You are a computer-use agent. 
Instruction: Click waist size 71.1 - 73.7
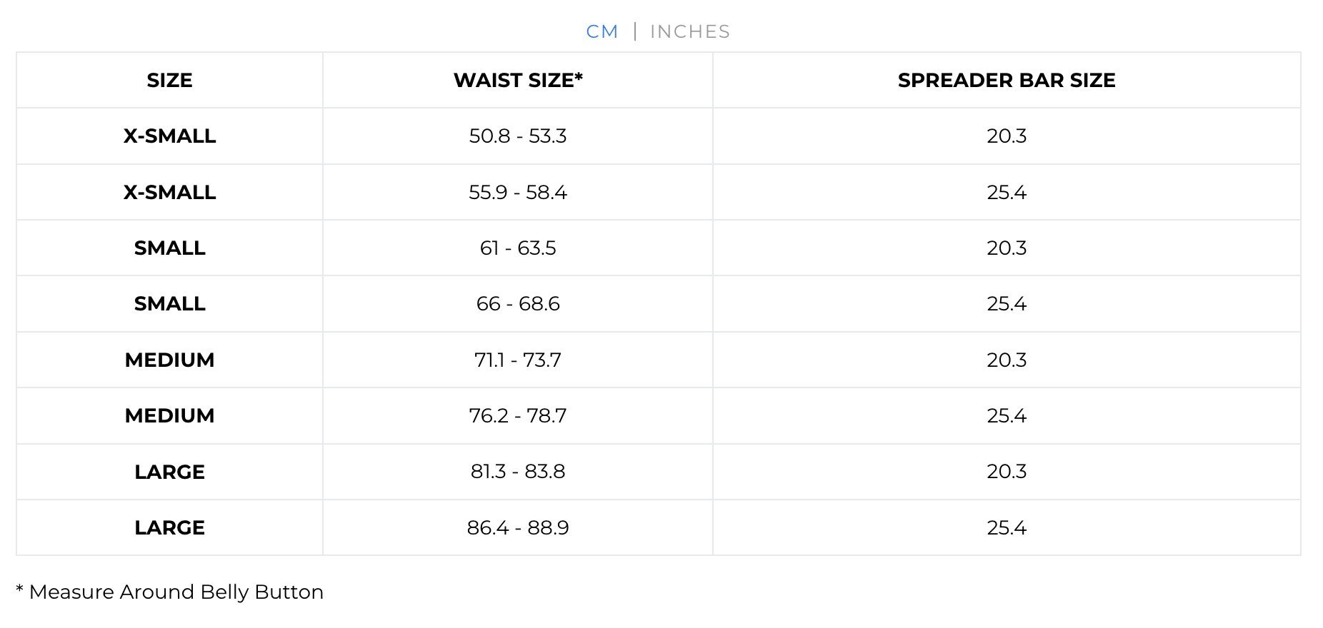(x=518, y=360)
